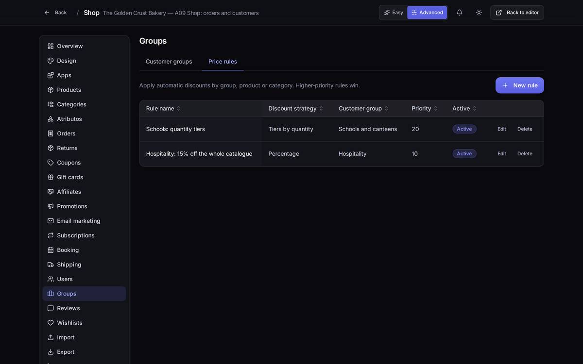This screenshot has width=583, height=364.
Task: Click the Overview grid icon in sidebar
Action: pos(51,46)
